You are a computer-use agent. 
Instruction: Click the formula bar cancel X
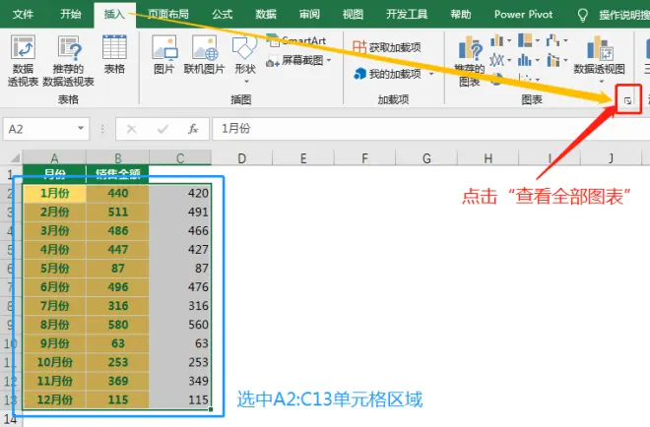click(x=131, y=129)
